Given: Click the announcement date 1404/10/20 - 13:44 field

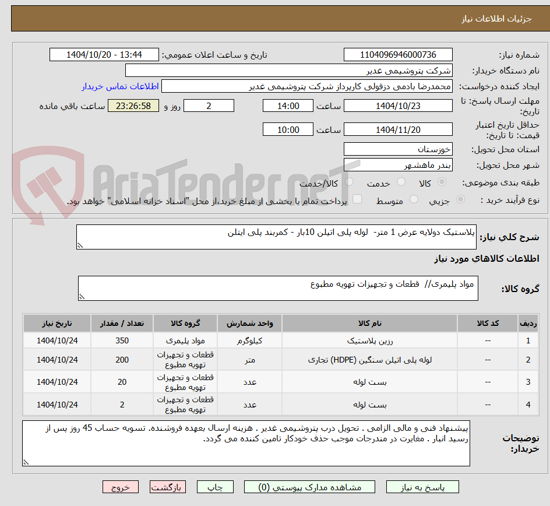Looking at the screenshot, I should point(104,55).
